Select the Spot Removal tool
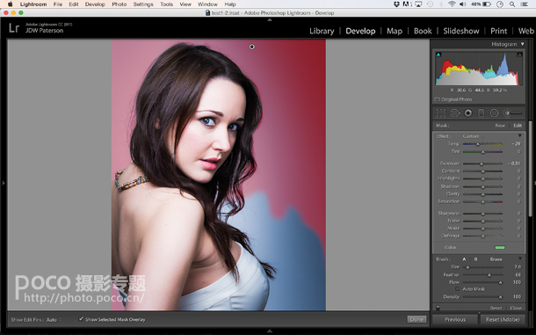Viewport: 536px width, 335px height. coord(454,113)
